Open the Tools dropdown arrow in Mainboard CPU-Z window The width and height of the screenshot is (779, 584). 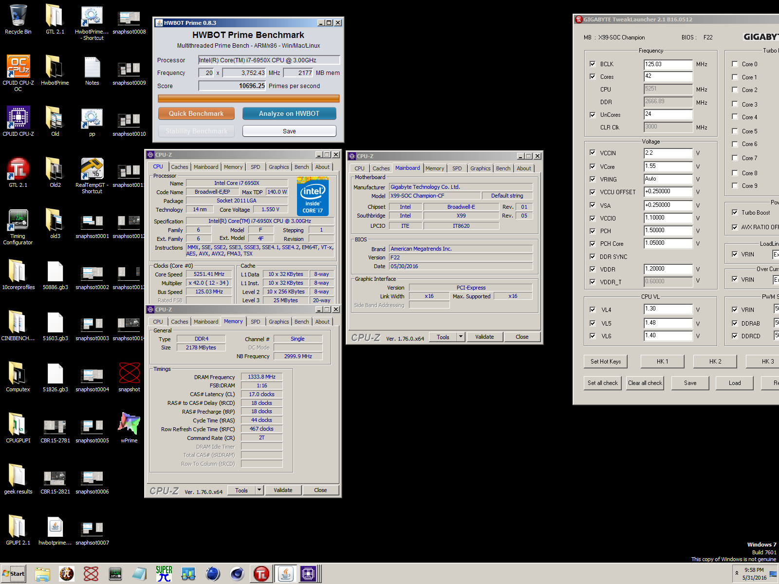point(461,337)
